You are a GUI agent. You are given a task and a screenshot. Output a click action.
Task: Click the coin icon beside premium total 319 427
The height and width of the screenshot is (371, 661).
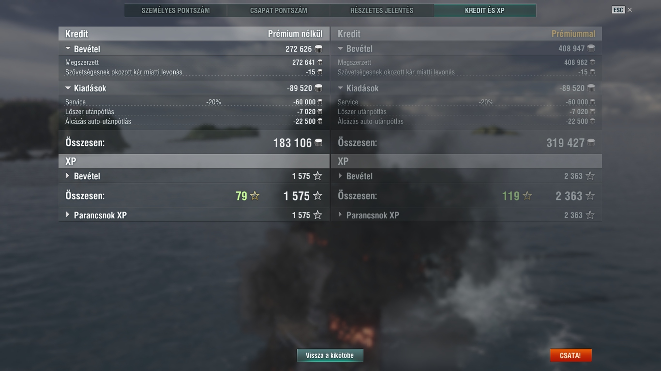coord(591,143)
